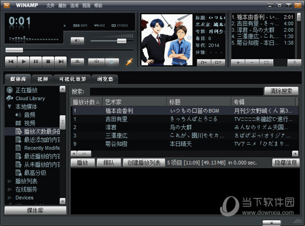Click the 创建播放列表 button
Screen dimensions: 305x226
144,163
